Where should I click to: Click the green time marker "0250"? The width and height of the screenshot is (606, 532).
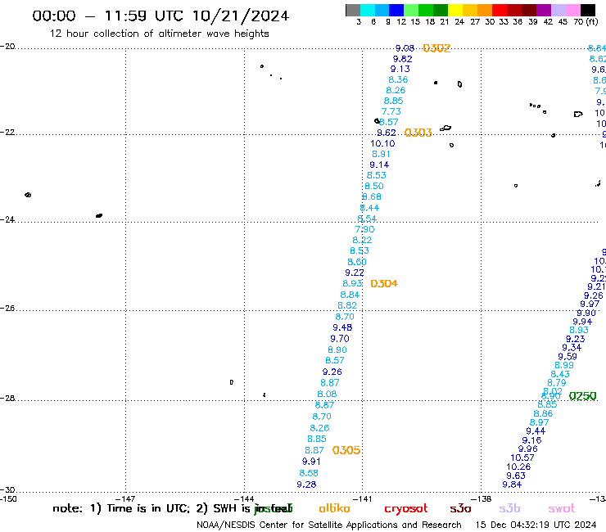click(582, 396)
